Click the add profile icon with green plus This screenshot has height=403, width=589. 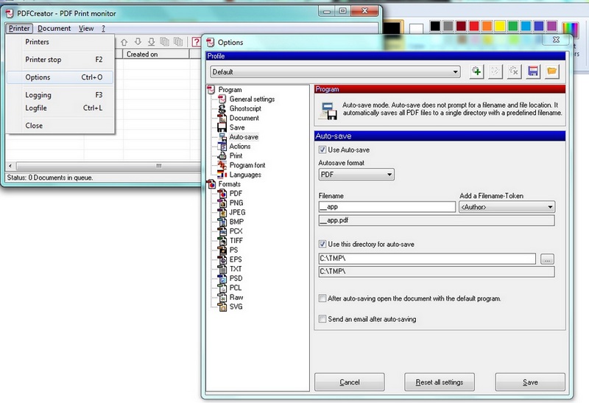(477, 71)
